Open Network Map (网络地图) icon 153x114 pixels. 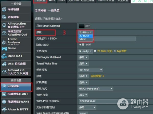[x=4, y=9]
